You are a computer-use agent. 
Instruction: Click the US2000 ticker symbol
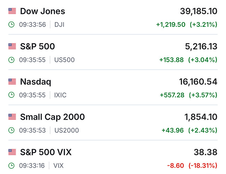tap(67, 130)
